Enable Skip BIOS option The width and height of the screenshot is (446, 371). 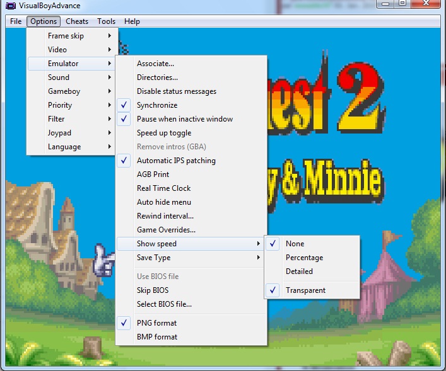click(191, 290)
